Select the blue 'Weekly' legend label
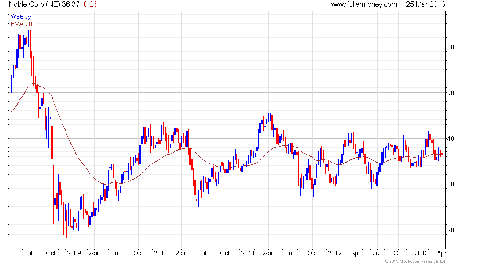The image size is (487, 265). point(21,16)
